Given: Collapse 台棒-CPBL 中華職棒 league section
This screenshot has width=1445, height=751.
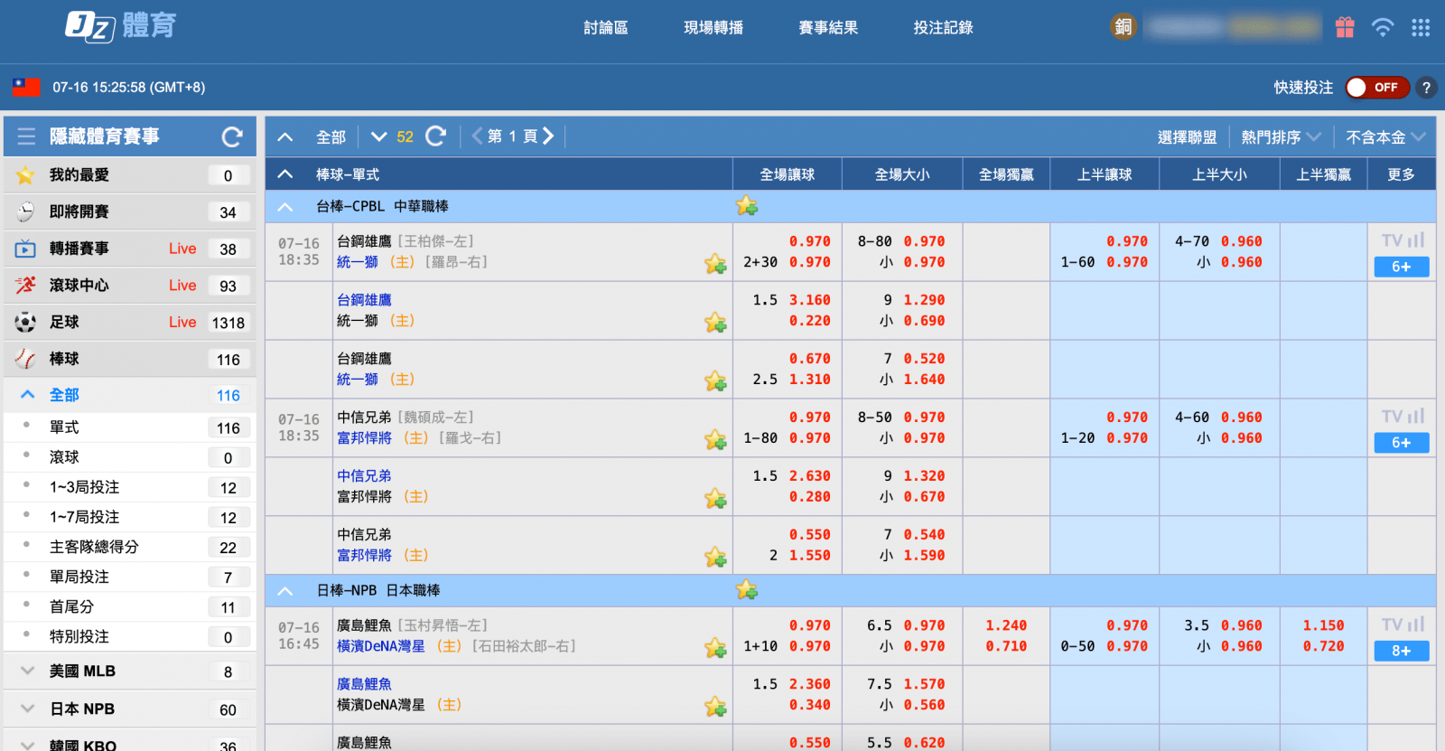Looking at the screenshot, I should [x=285, y=207].
